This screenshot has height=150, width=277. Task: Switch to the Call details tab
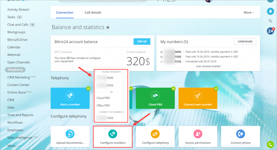[93, 12]
